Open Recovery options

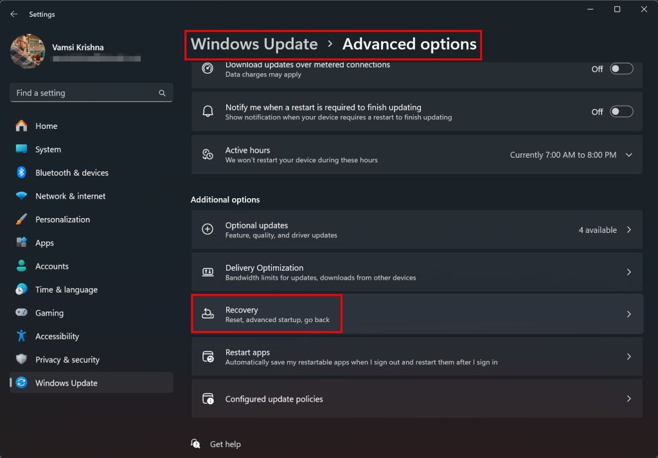point(416,314)
